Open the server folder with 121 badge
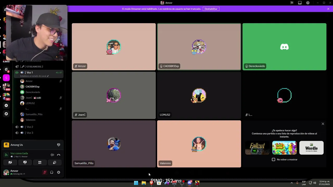The height and width of the screenshot is (187, 333). (x=6, y=96)
